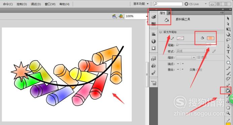
Task: Collapse the 填充和笔触 section triangle
Action: pos(161,32)
